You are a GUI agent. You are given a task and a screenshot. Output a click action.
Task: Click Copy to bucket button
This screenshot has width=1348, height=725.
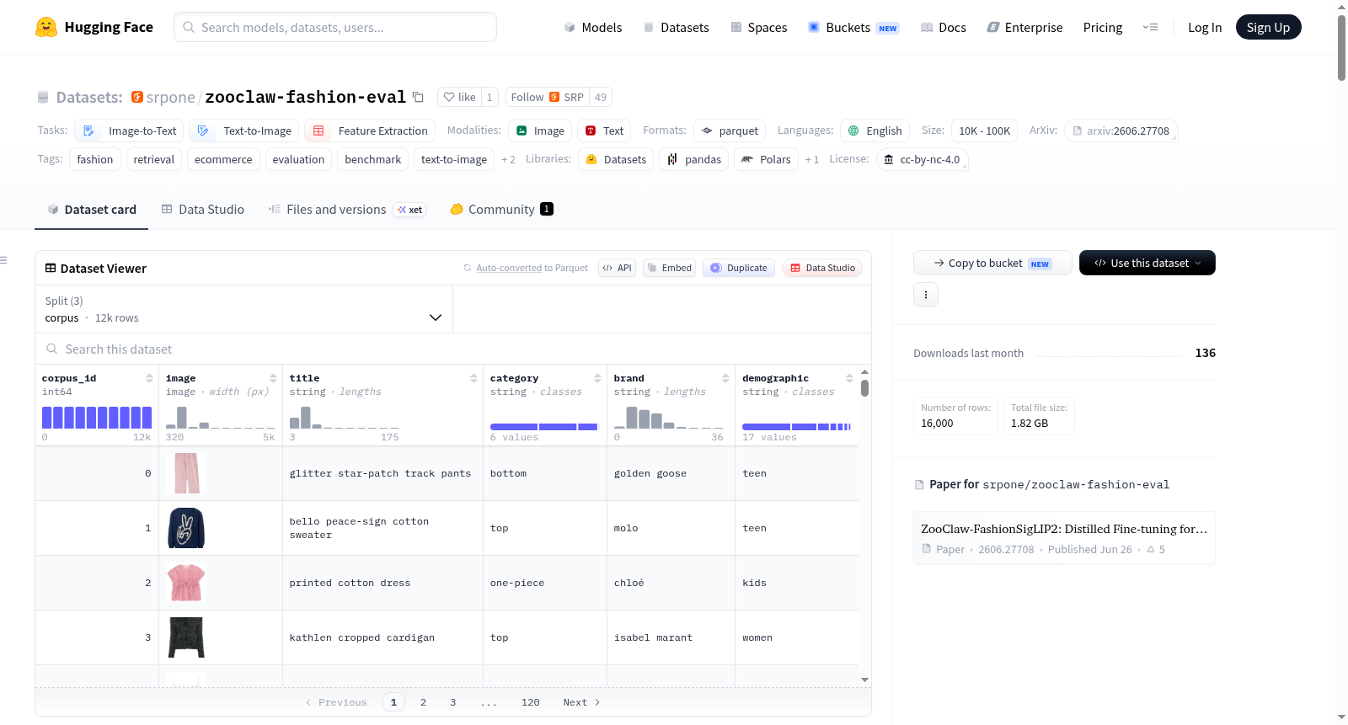click(992, 263)
